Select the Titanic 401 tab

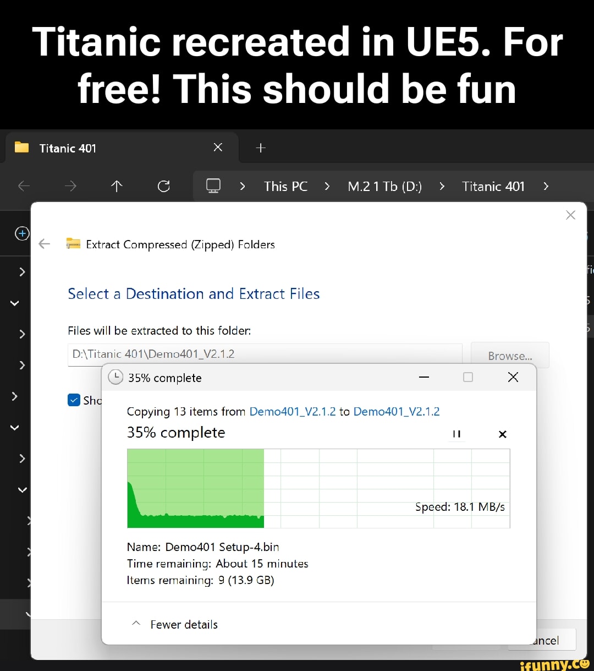pyautogui.click(x=68, y=148)
